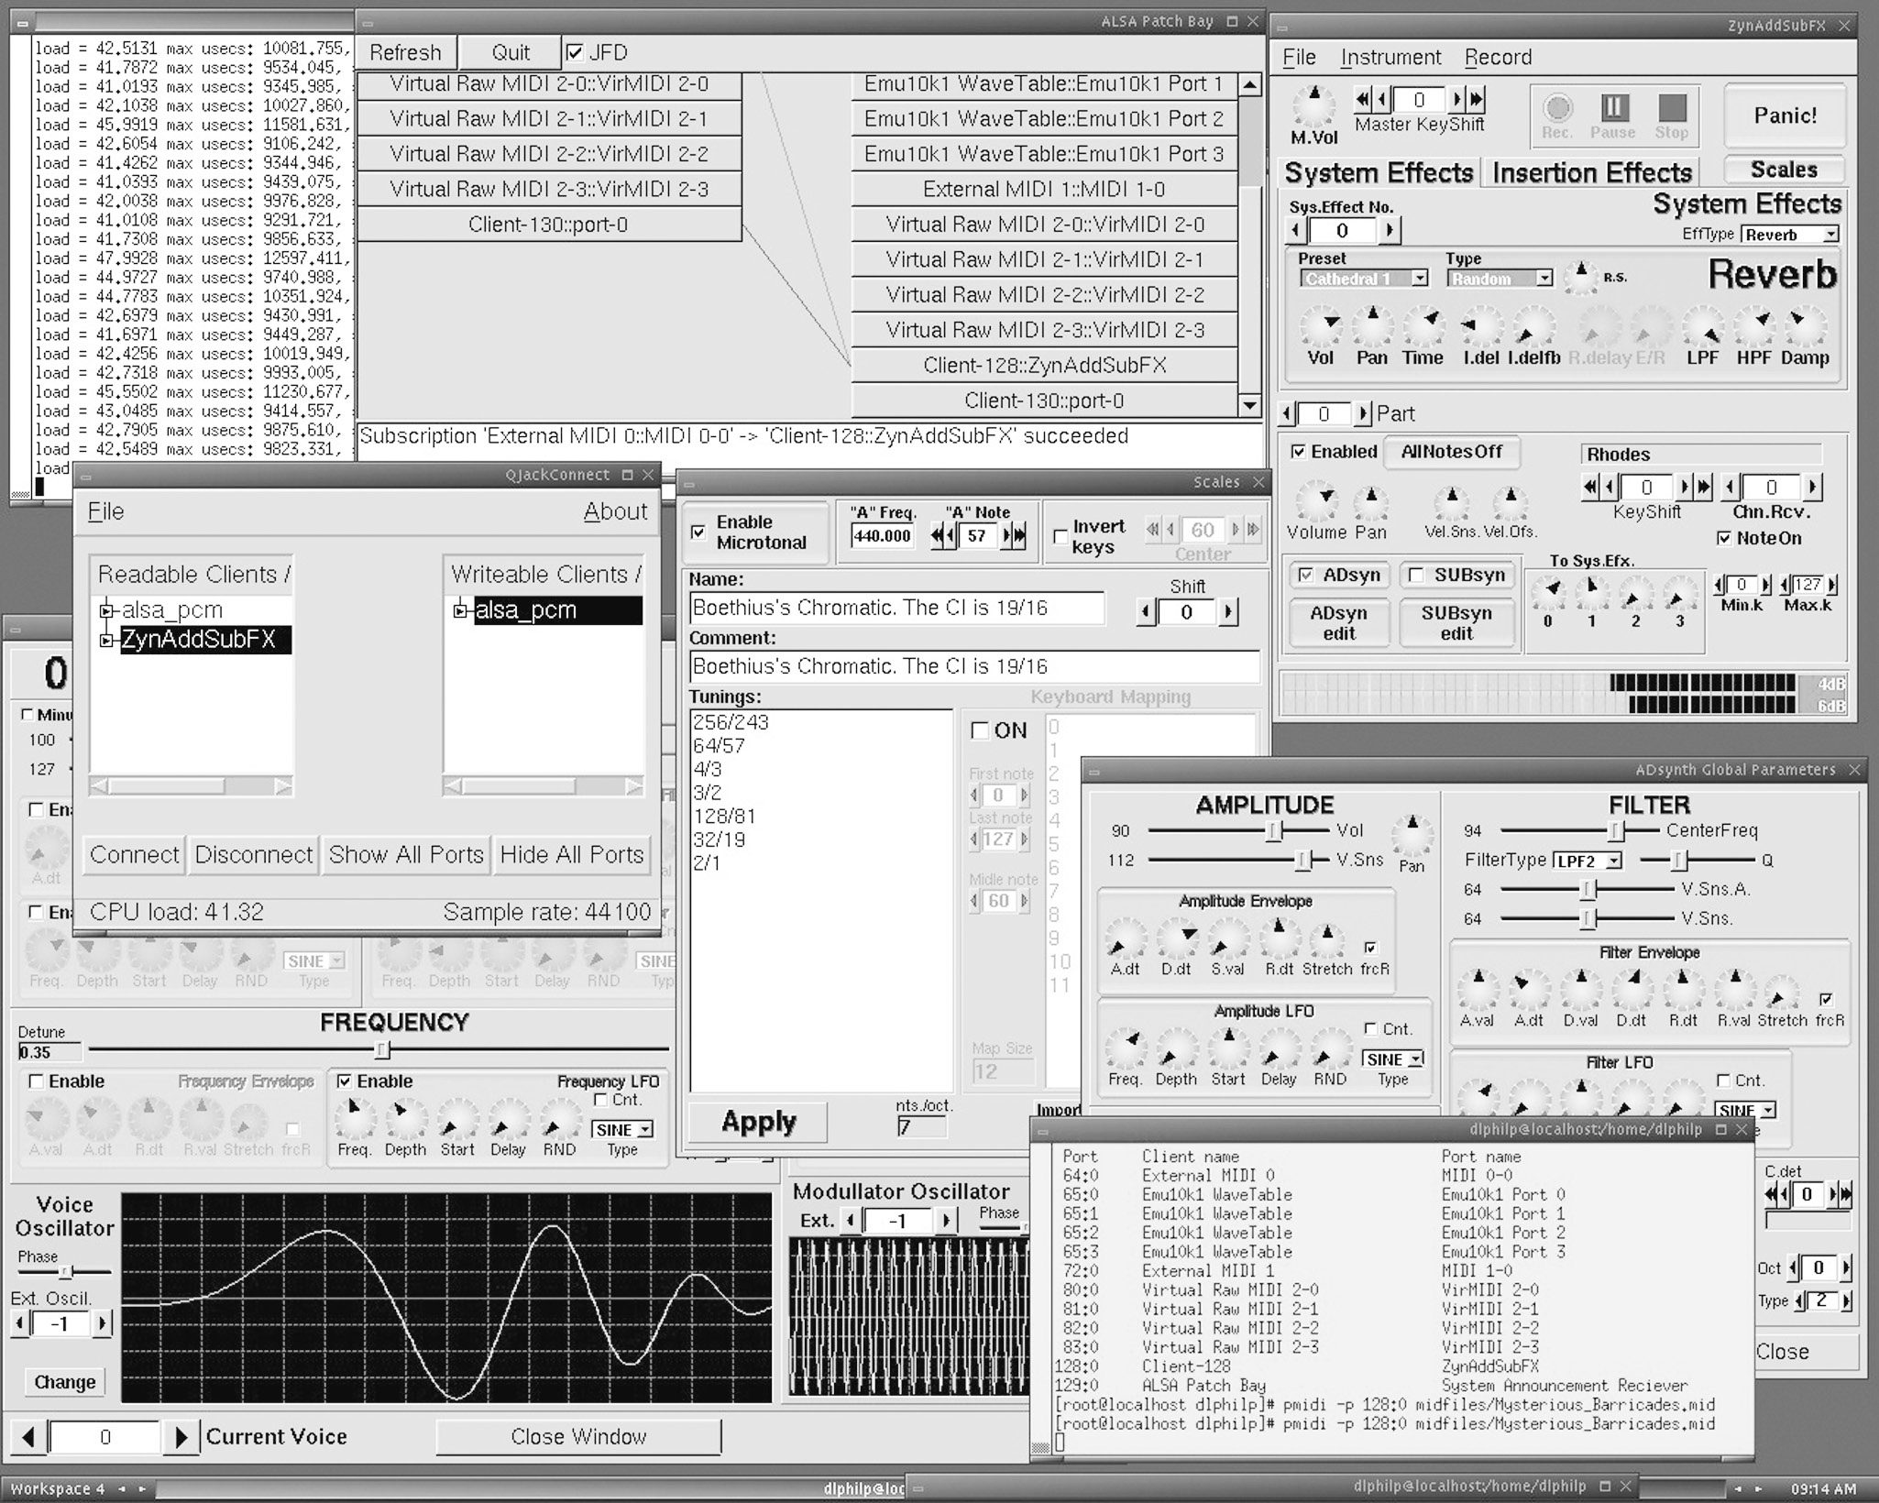This screenshot has width=1879, height=1503.
Task: Click the M.Vol master volume knob
Action: (x=1314, y=106)
